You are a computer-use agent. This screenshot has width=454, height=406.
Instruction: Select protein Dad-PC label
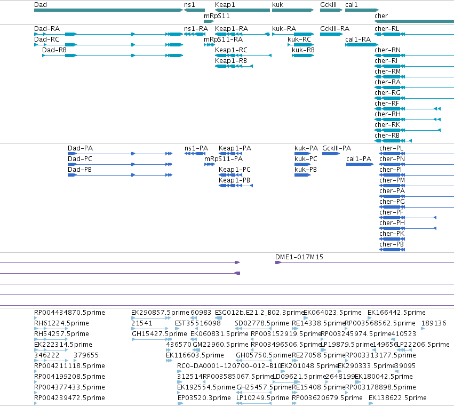click(80, 159)
